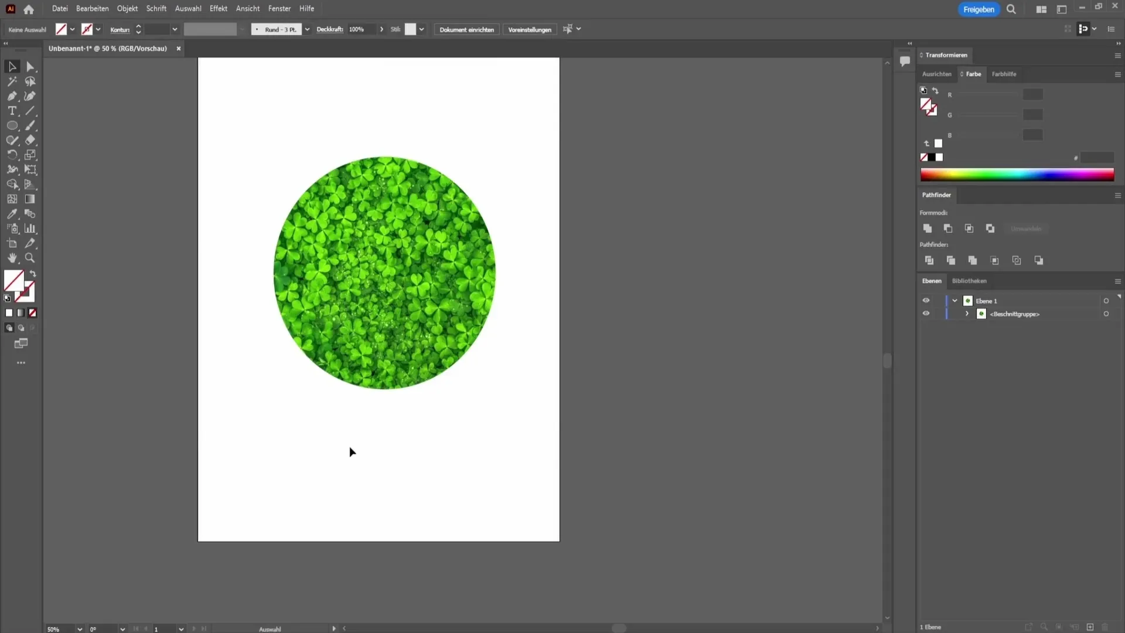Viewport: 1125px width, 633px height.
Task: Select the Artboard tool
Action: point(12,243)
